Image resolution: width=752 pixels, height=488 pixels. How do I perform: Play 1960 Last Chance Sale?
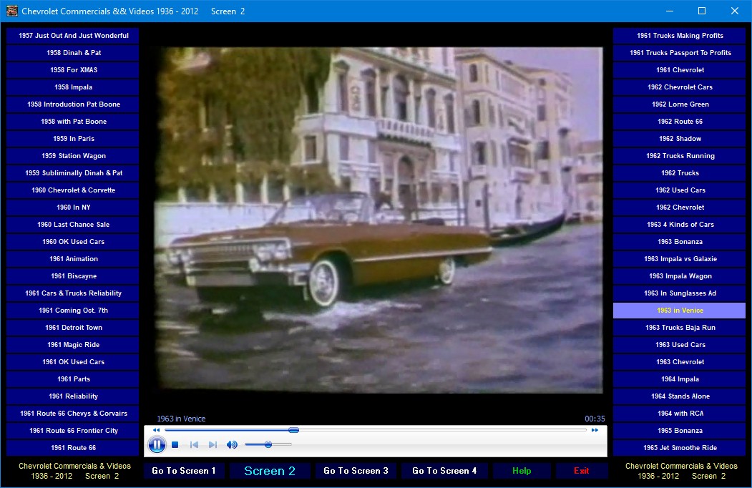click(74, 225)
